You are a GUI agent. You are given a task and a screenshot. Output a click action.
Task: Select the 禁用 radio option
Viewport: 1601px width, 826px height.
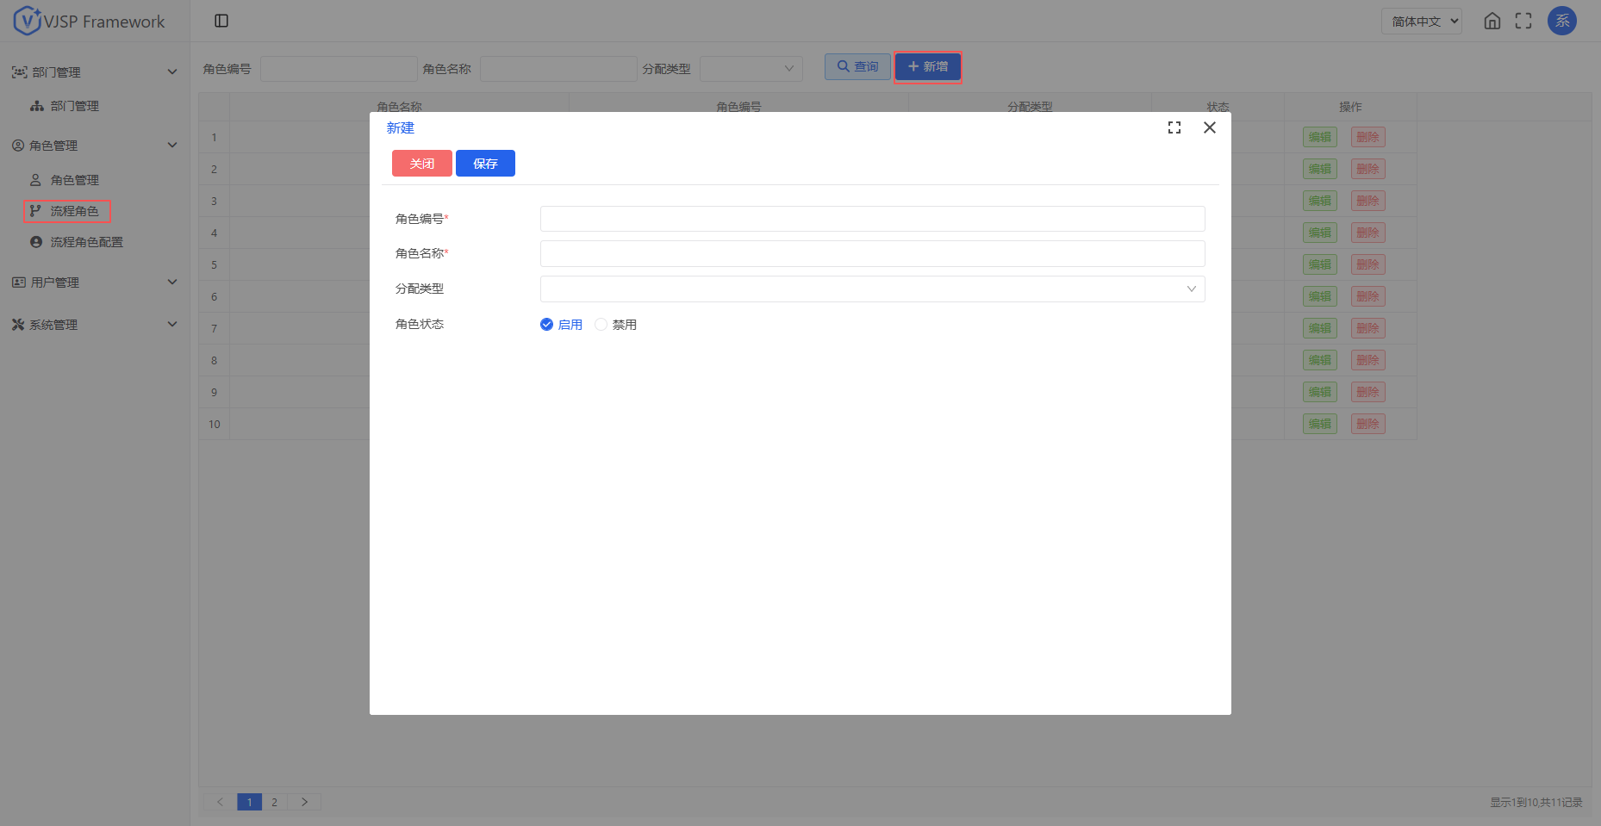click(x=601, y=325)
